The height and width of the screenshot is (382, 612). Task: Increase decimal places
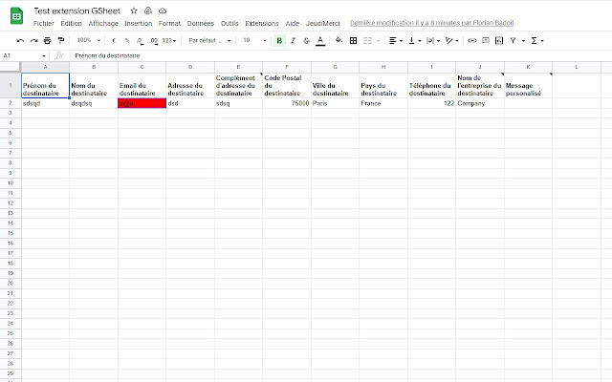point(154,40)
